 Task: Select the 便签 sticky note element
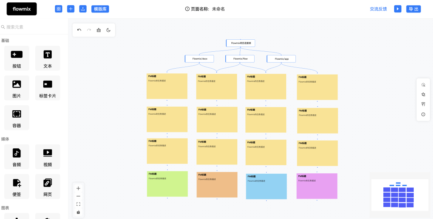pyautogui.click(x=16, y=187)
